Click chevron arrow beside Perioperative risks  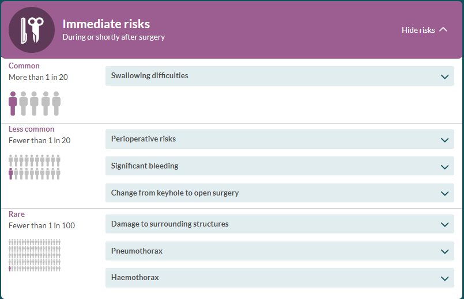pyautogui.click(x=444, y=140)
